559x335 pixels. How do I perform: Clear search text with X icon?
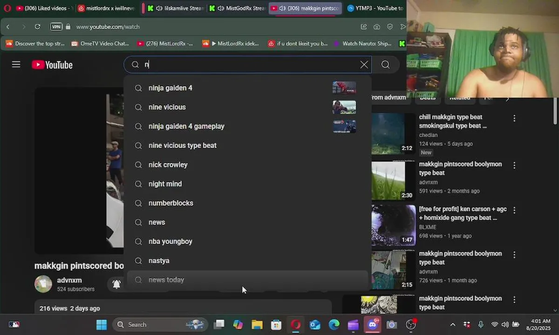[x=364, y=65]
